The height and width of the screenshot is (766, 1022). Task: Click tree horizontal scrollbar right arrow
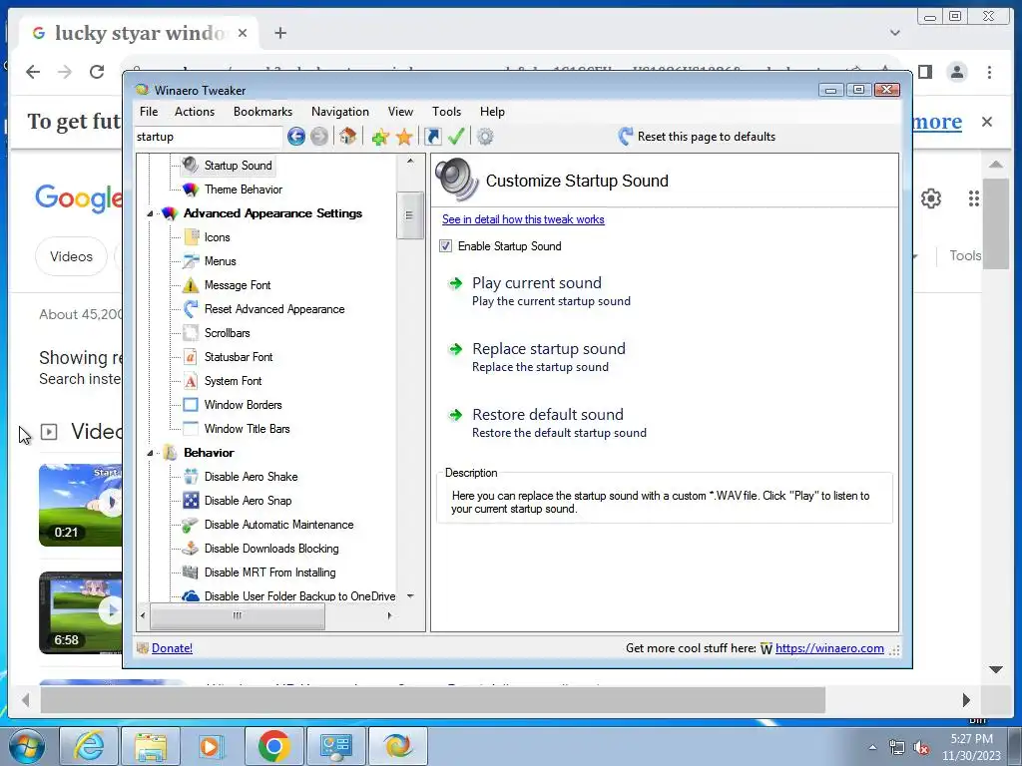(389, 615)
